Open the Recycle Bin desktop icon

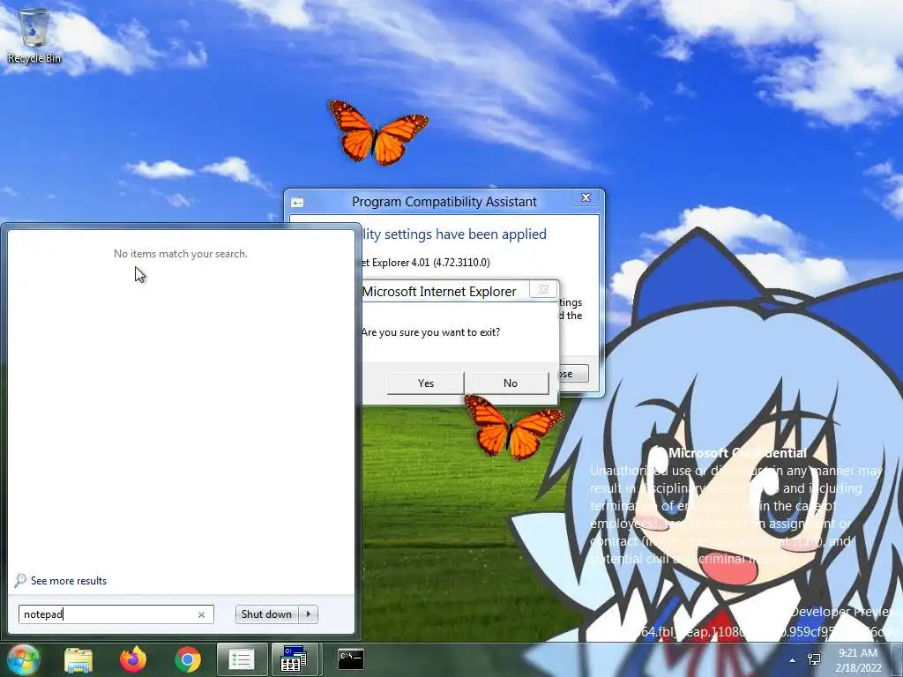point(34,35)
